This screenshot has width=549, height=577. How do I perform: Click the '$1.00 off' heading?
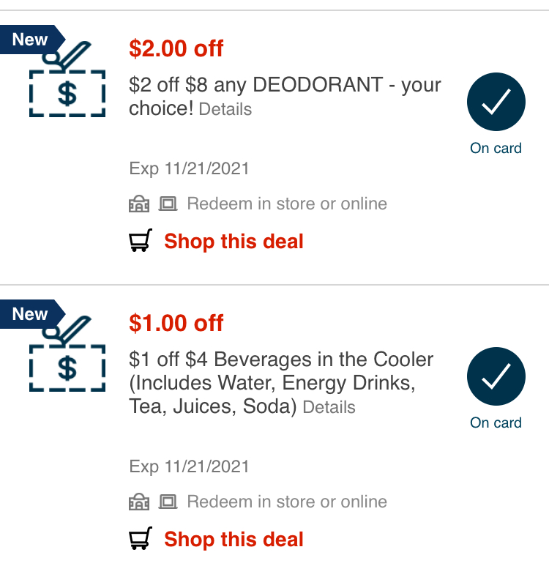click(176, 323)
